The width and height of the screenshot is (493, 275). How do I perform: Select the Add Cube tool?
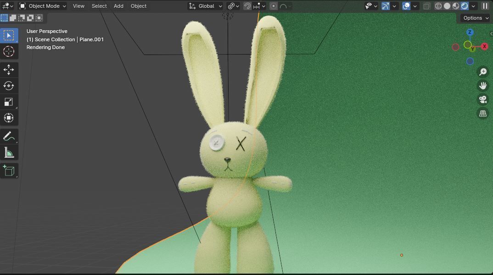point(9,171)
